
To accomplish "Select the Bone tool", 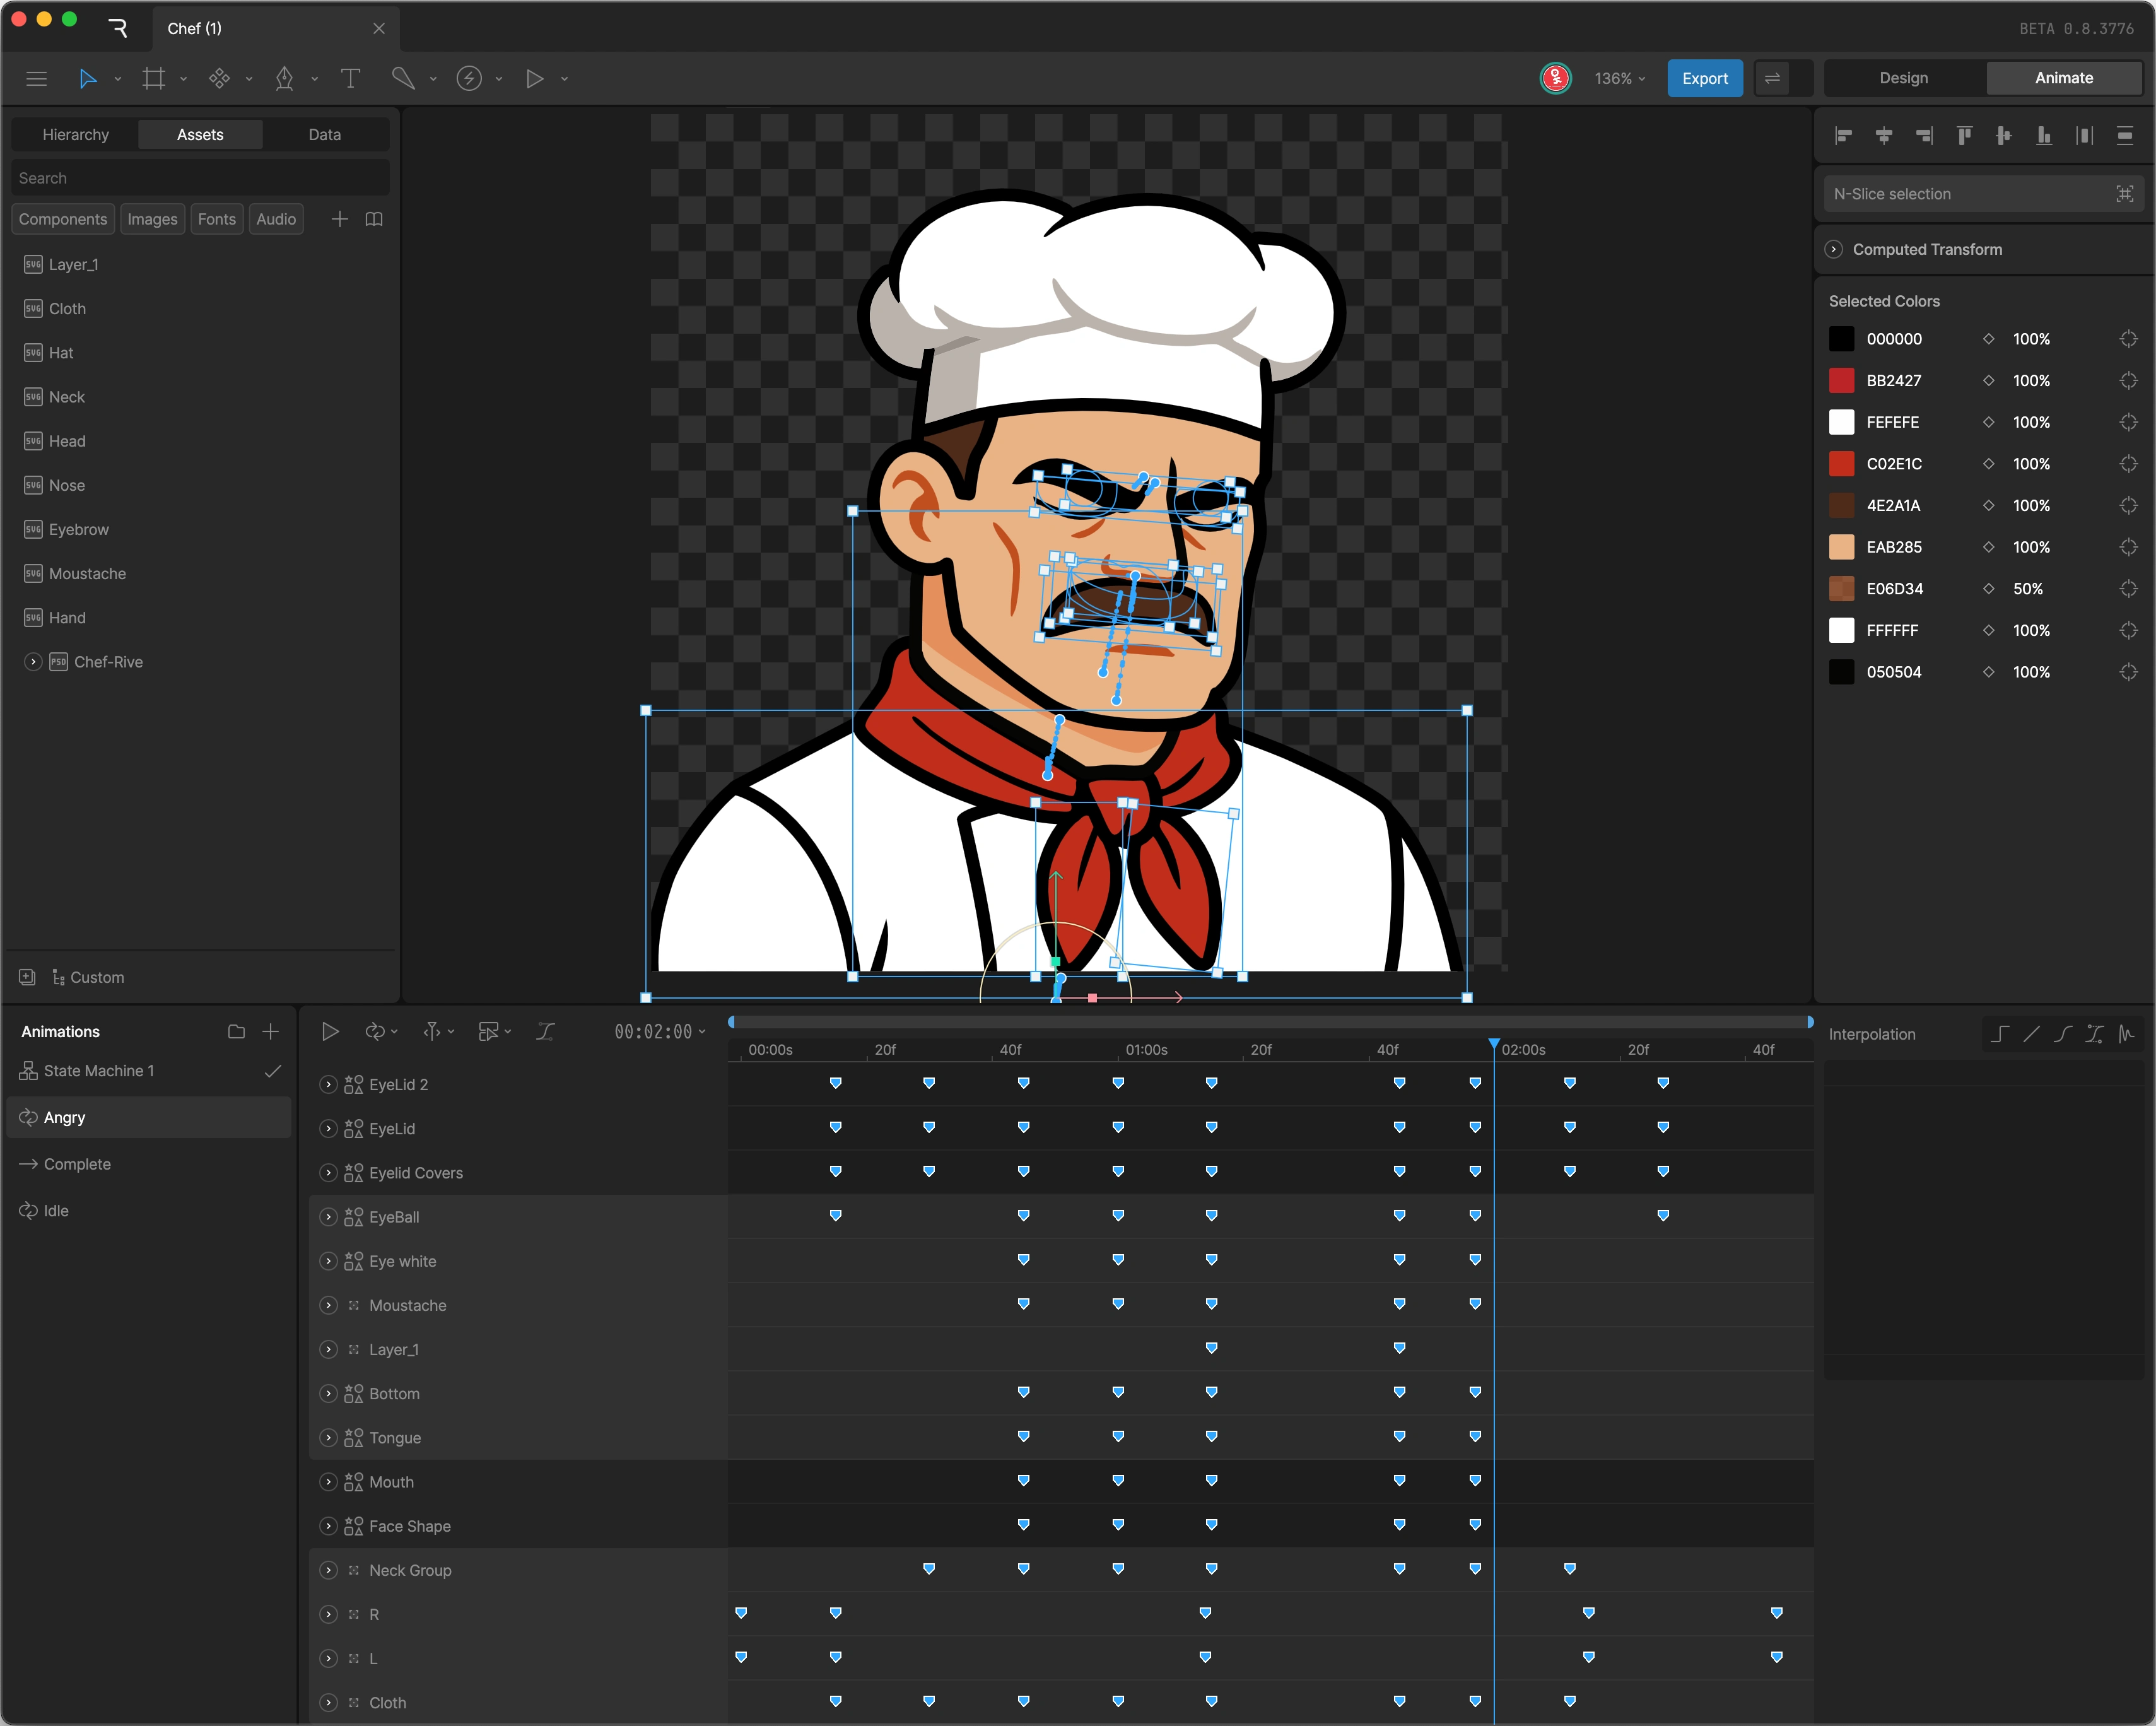I will point(402,78).
